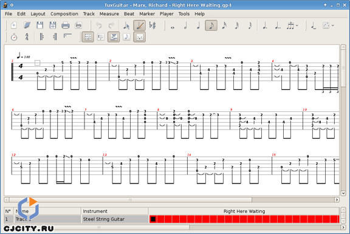Click the track list right scroll arrow

click(343, 227)
